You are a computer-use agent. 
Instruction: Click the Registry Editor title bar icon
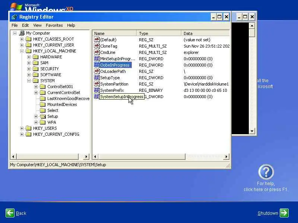(14, 17)
